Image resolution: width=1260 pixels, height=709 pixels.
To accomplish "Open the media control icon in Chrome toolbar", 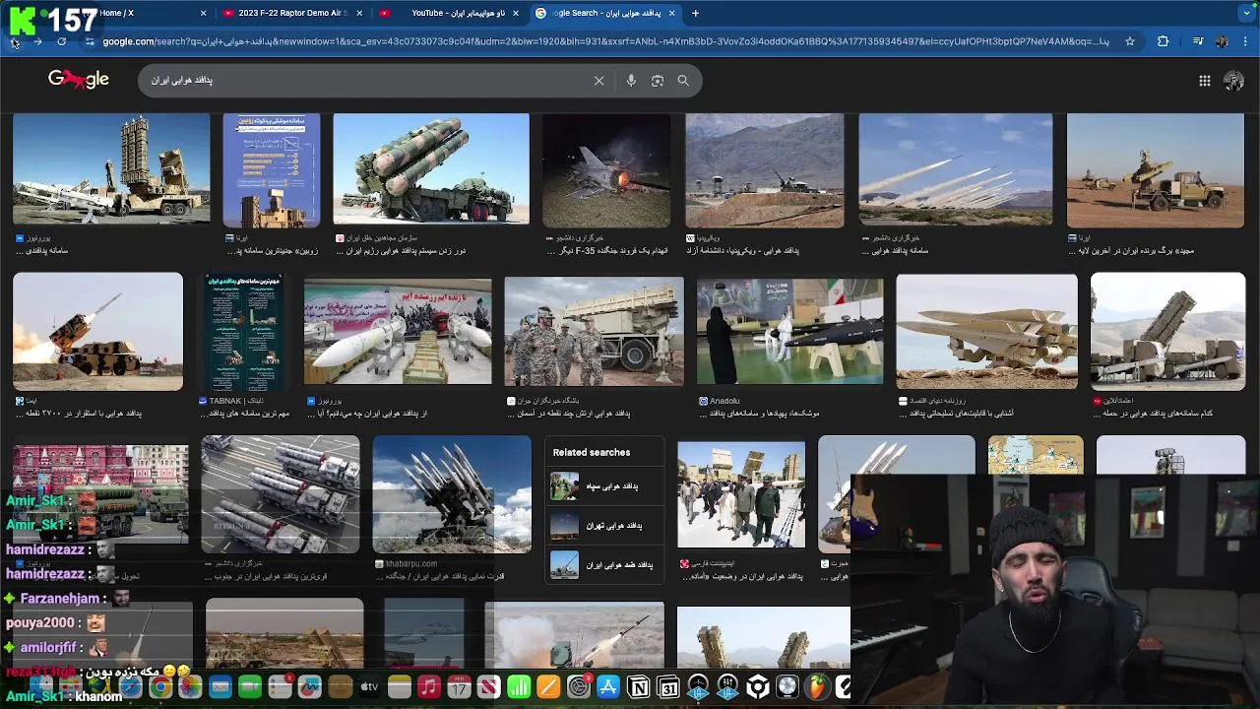I will tap(1198, 41).
